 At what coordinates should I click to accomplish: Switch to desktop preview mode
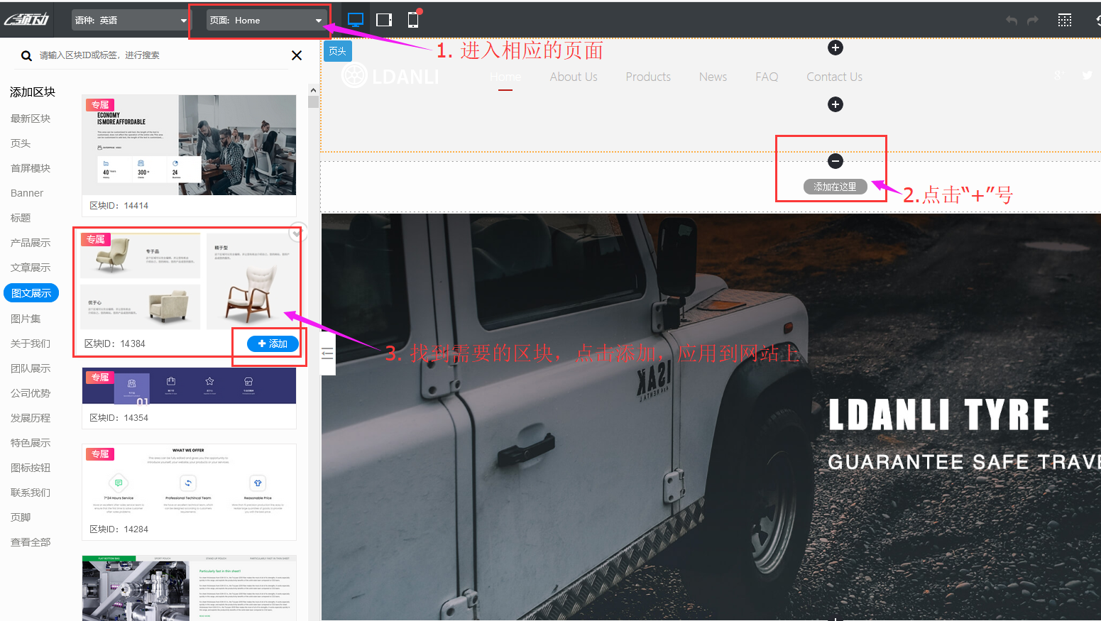(356, 20)
